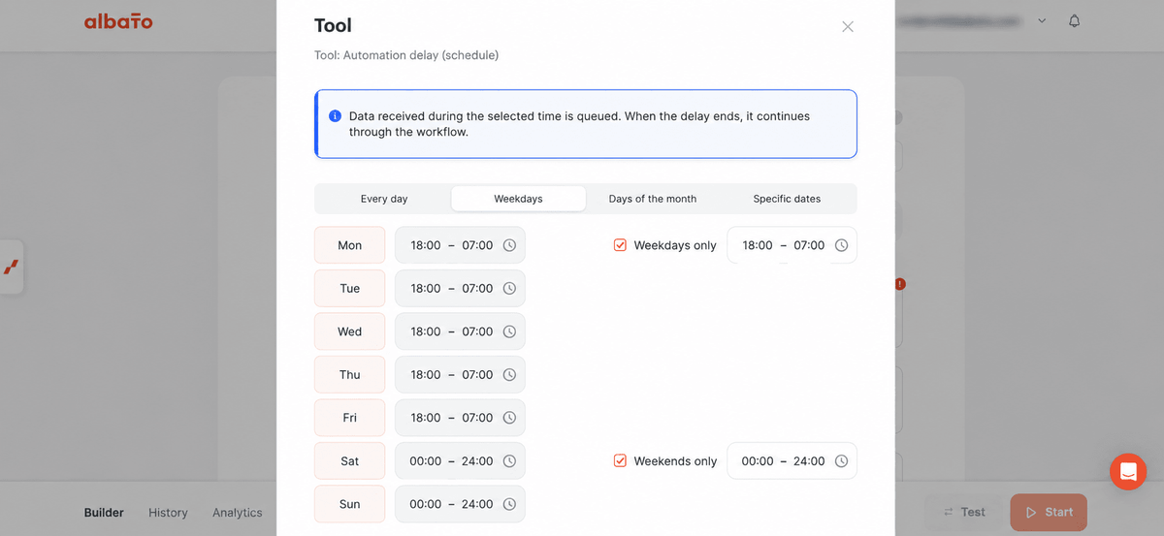Click clock icon in Weekdays only time field
This screenshot has width=1164, height=536.
(x=841, y=245)
